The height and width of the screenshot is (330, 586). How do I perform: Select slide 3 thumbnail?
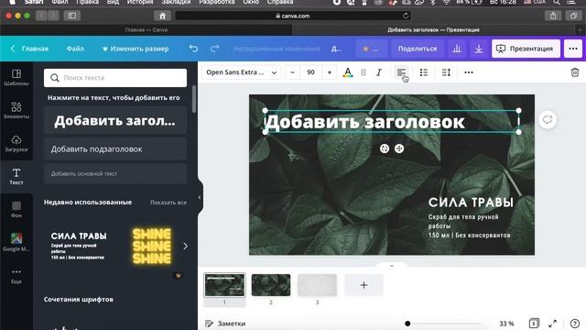(x=318, y=285)
